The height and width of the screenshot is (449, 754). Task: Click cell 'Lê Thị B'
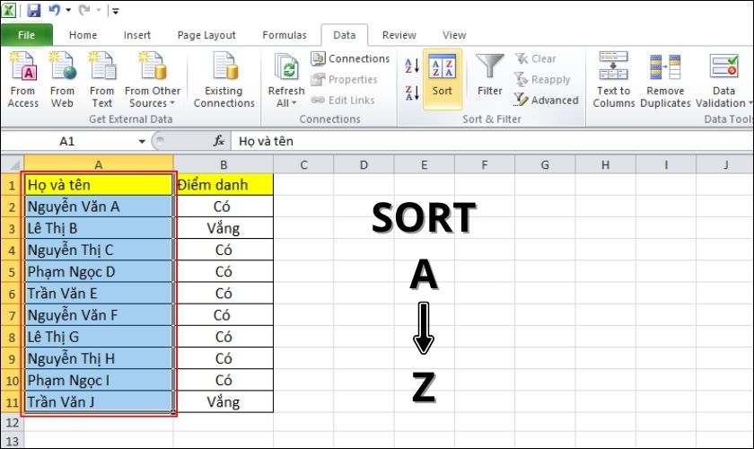pyautogui.click(x=99, y=228)
